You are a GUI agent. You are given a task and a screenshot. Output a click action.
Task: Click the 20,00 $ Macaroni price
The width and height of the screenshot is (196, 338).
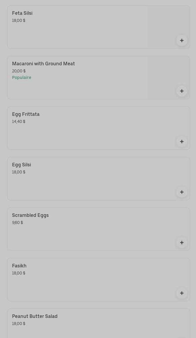(x=19, y=71)
